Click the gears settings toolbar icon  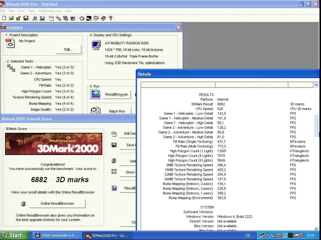click(66, 18)
